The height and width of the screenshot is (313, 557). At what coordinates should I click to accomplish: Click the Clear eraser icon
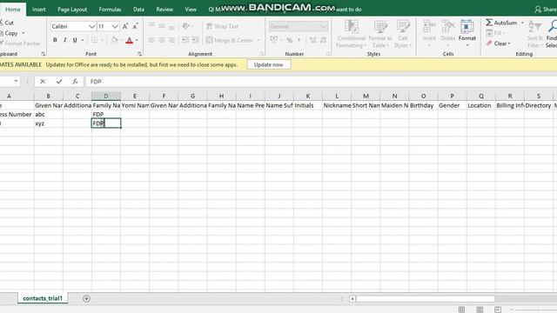tap(489, 43)
